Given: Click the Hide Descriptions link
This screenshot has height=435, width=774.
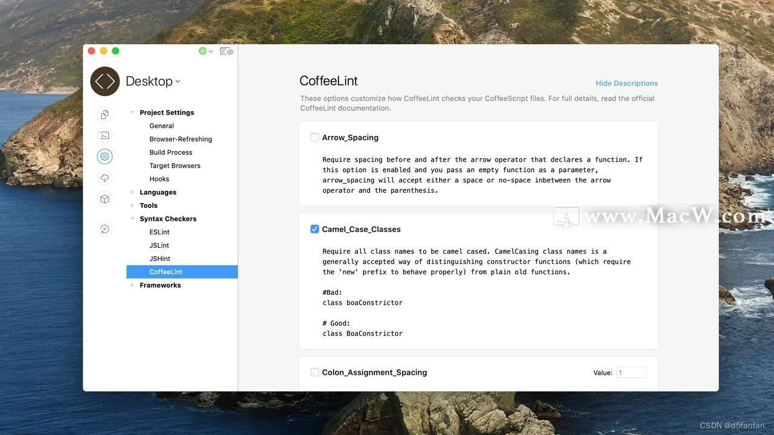Looking at the screenshot, I should [626, 83].
